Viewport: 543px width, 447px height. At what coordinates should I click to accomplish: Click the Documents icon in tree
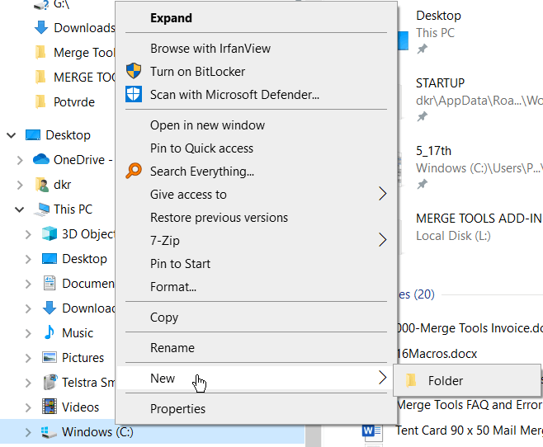click(50, 283)
